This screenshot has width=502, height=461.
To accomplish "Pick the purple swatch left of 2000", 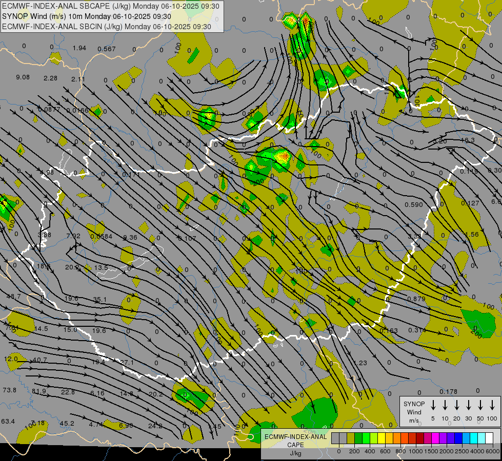I will pyautogui.click(x=443, y=438).
